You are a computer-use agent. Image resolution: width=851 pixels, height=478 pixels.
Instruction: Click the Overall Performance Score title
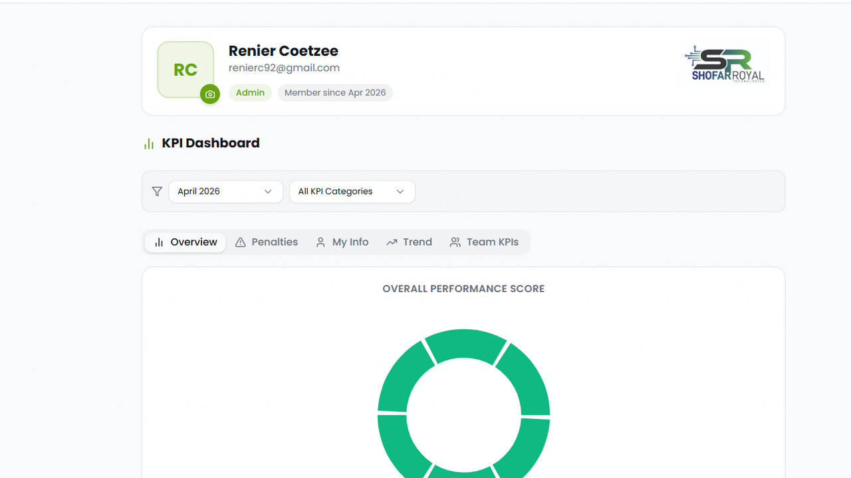[x=463, y=289]
